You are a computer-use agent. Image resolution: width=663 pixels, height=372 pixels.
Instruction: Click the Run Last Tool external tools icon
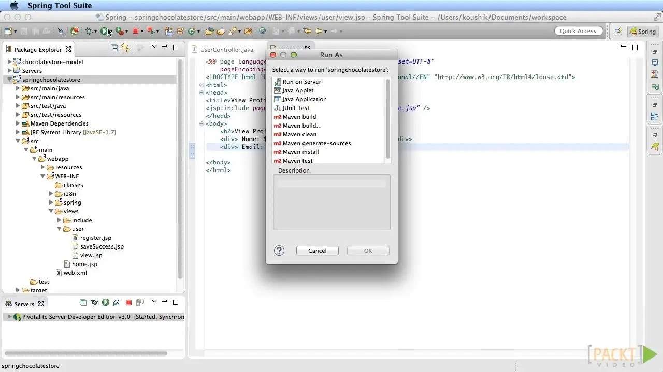(119, 32)
